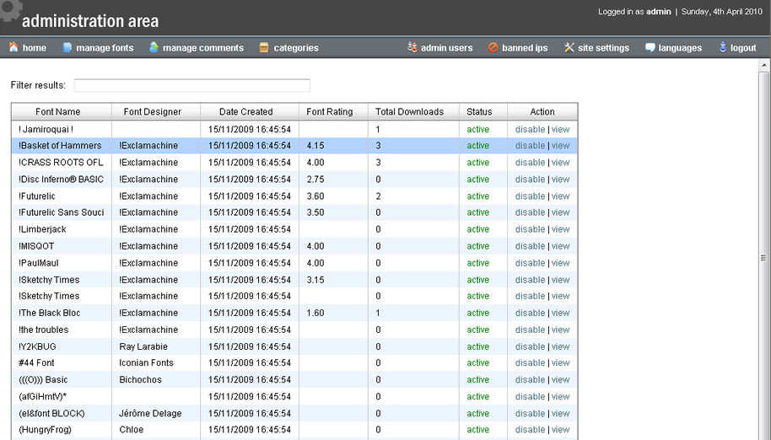Viewport: 771px width, 440px height.
Task: View the !MISQOT font
Action: 561,246
